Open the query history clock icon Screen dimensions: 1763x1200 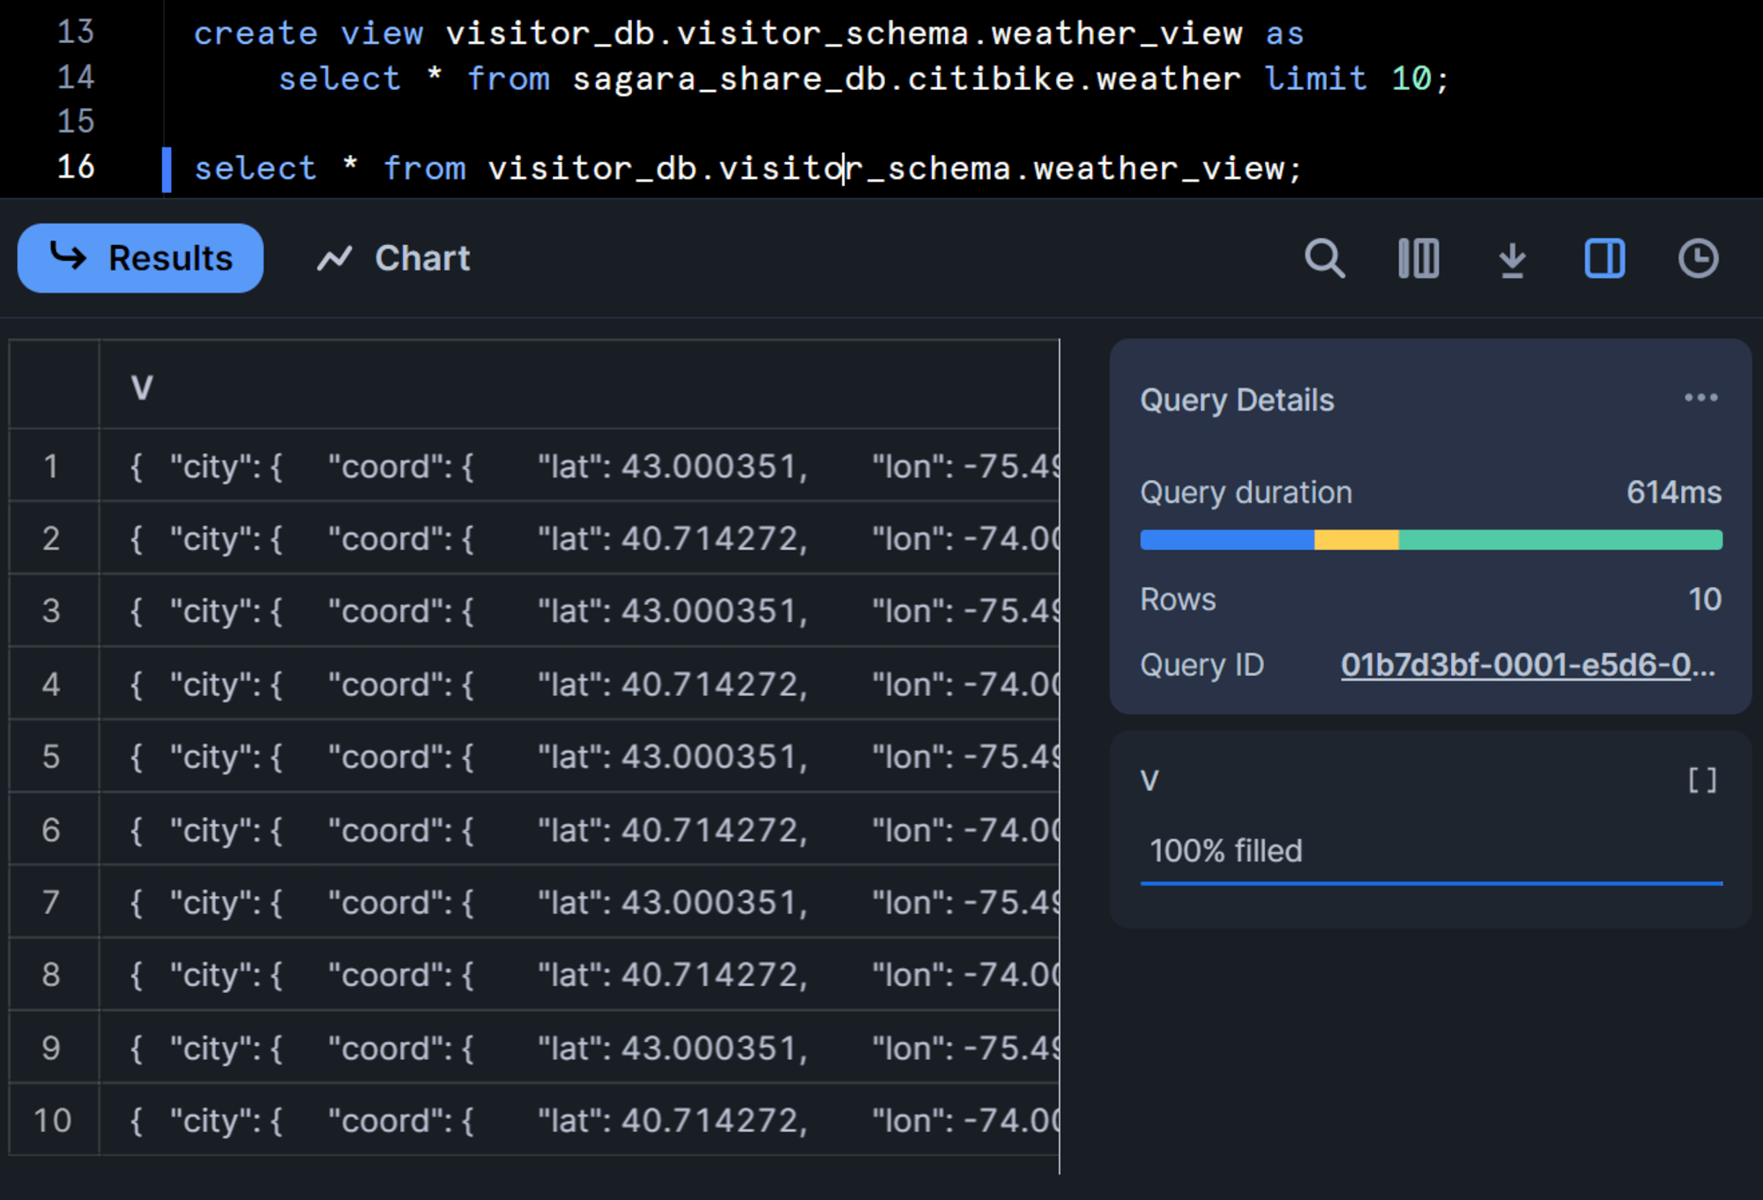tap(1698, 259)
